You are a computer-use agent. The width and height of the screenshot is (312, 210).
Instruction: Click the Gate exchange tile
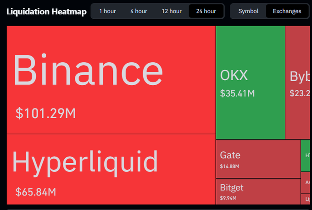pyautogui.click(x=258, y=159)
